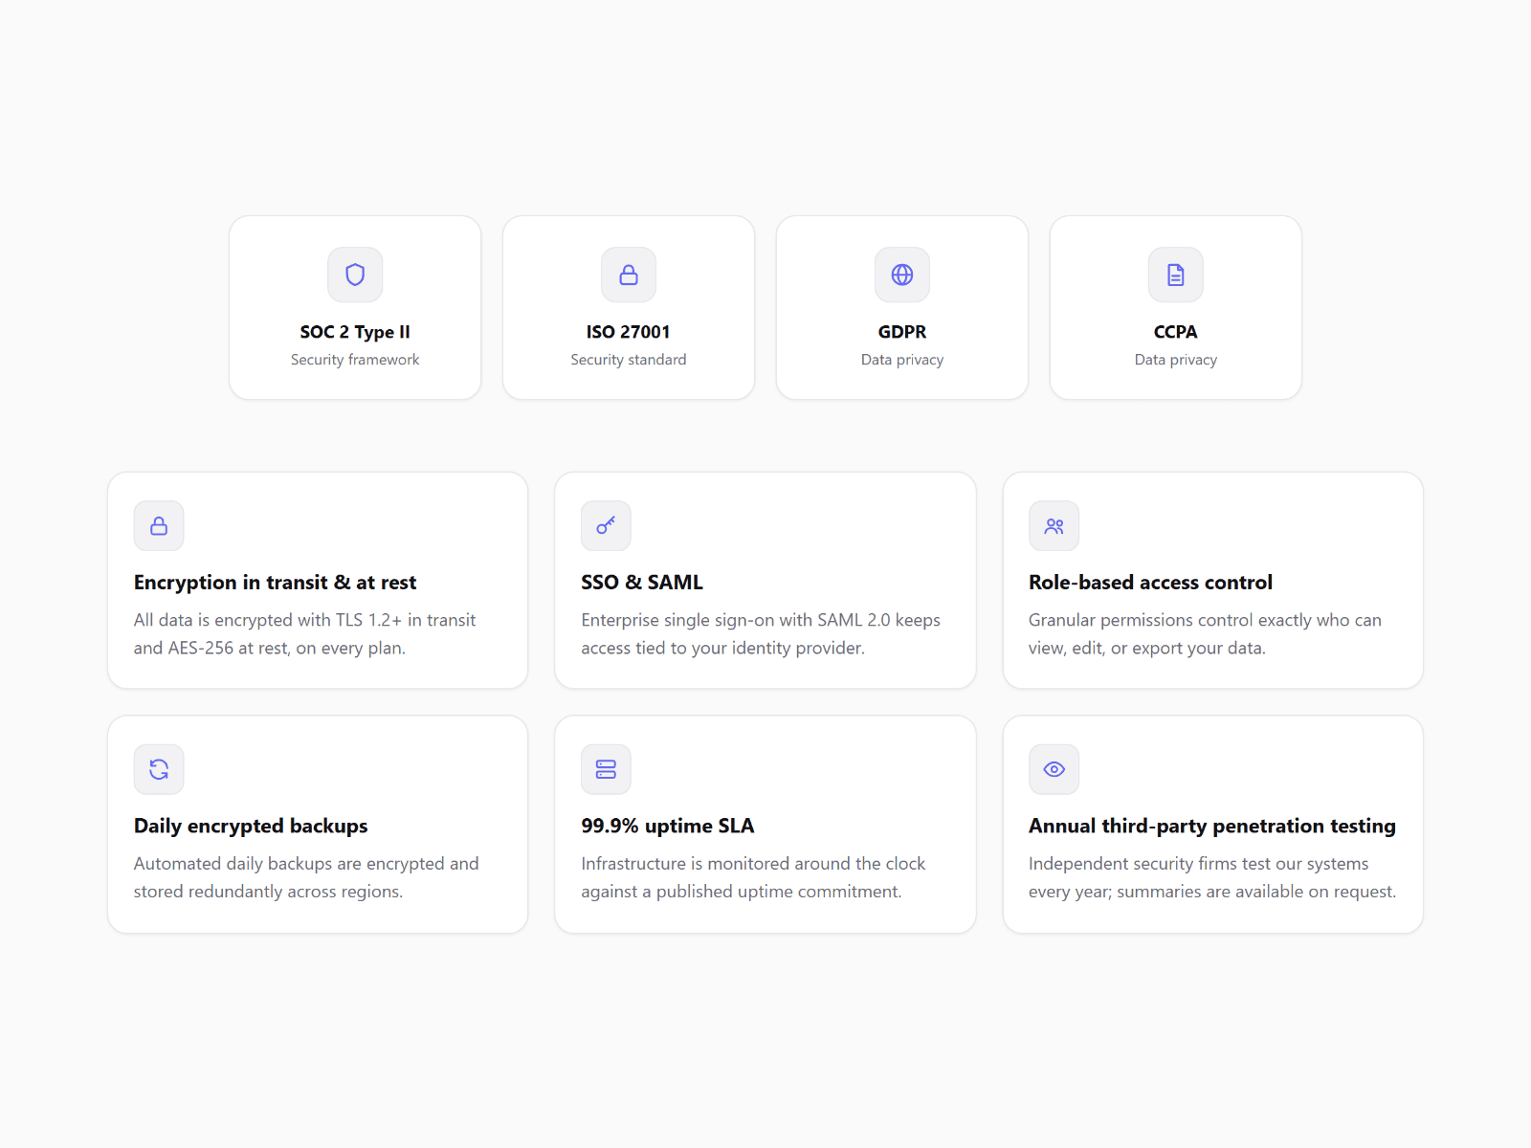Click the TLS 1.2+ and AES-256 description text

pos(304,634)
